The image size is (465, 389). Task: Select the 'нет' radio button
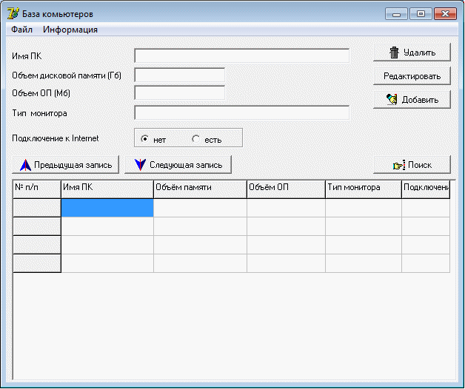(x=144, y=139)
